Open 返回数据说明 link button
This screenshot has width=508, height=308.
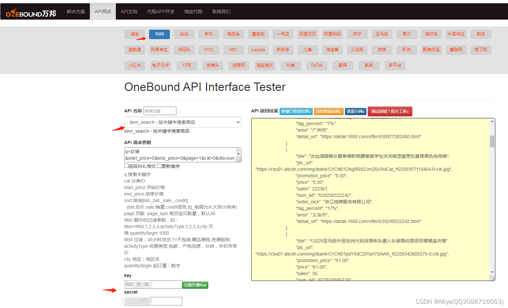[329, 111]
